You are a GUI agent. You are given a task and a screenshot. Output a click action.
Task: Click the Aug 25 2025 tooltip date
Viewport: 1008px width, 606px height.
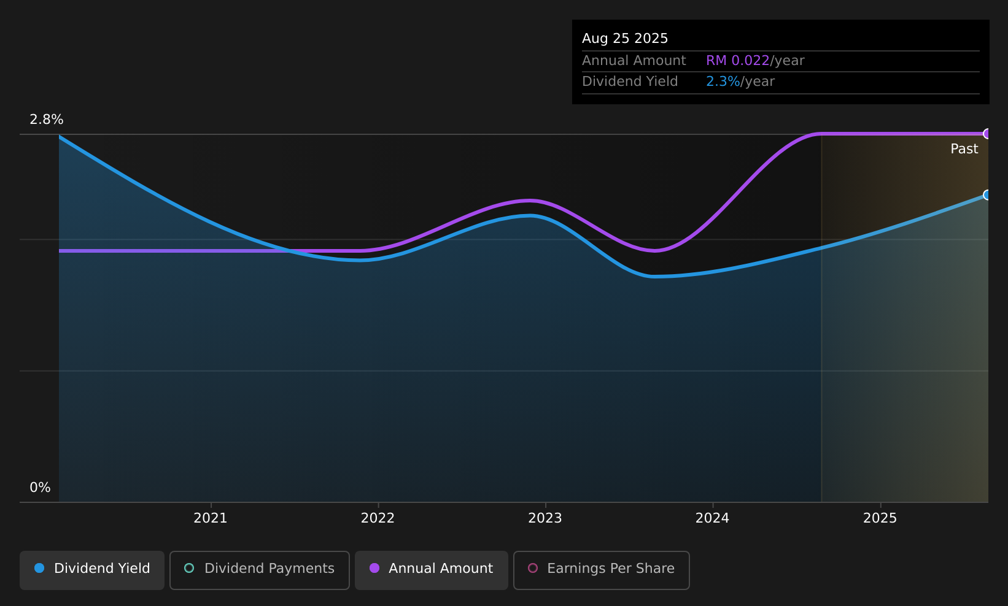(625, 39)
